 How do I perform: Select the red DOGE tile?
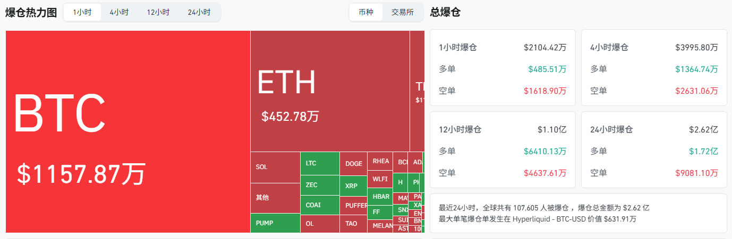point(353,164)
